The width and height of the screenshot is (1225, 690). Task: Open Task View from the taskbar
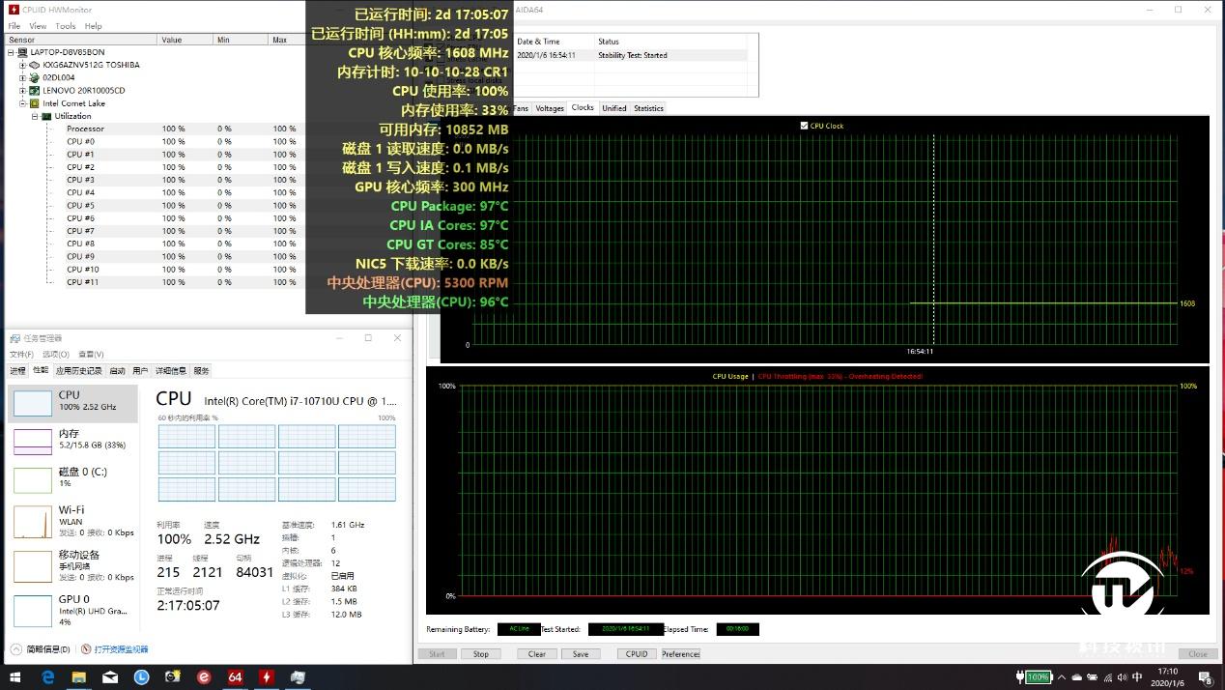tap(140, 677)
